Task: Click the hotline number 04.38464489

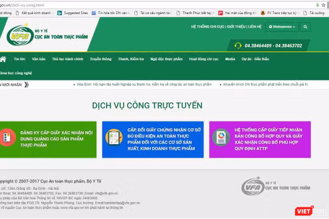Action: tap(258, 46)
